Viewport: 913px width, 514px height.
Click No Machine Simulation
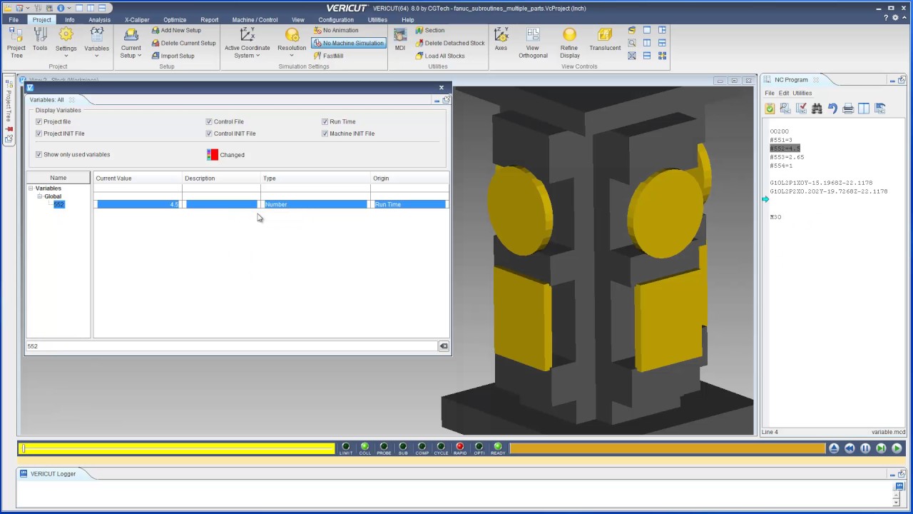(349, 43)
